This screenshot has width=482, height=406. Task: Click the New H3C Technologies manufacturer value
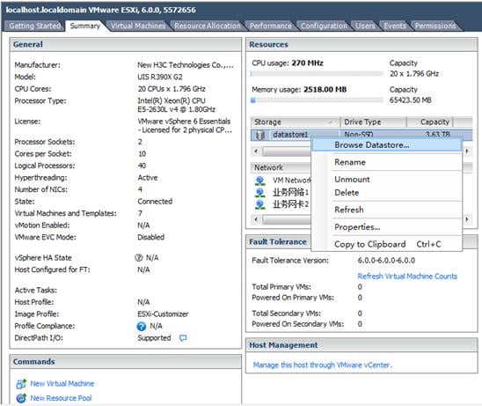[186, 65]
